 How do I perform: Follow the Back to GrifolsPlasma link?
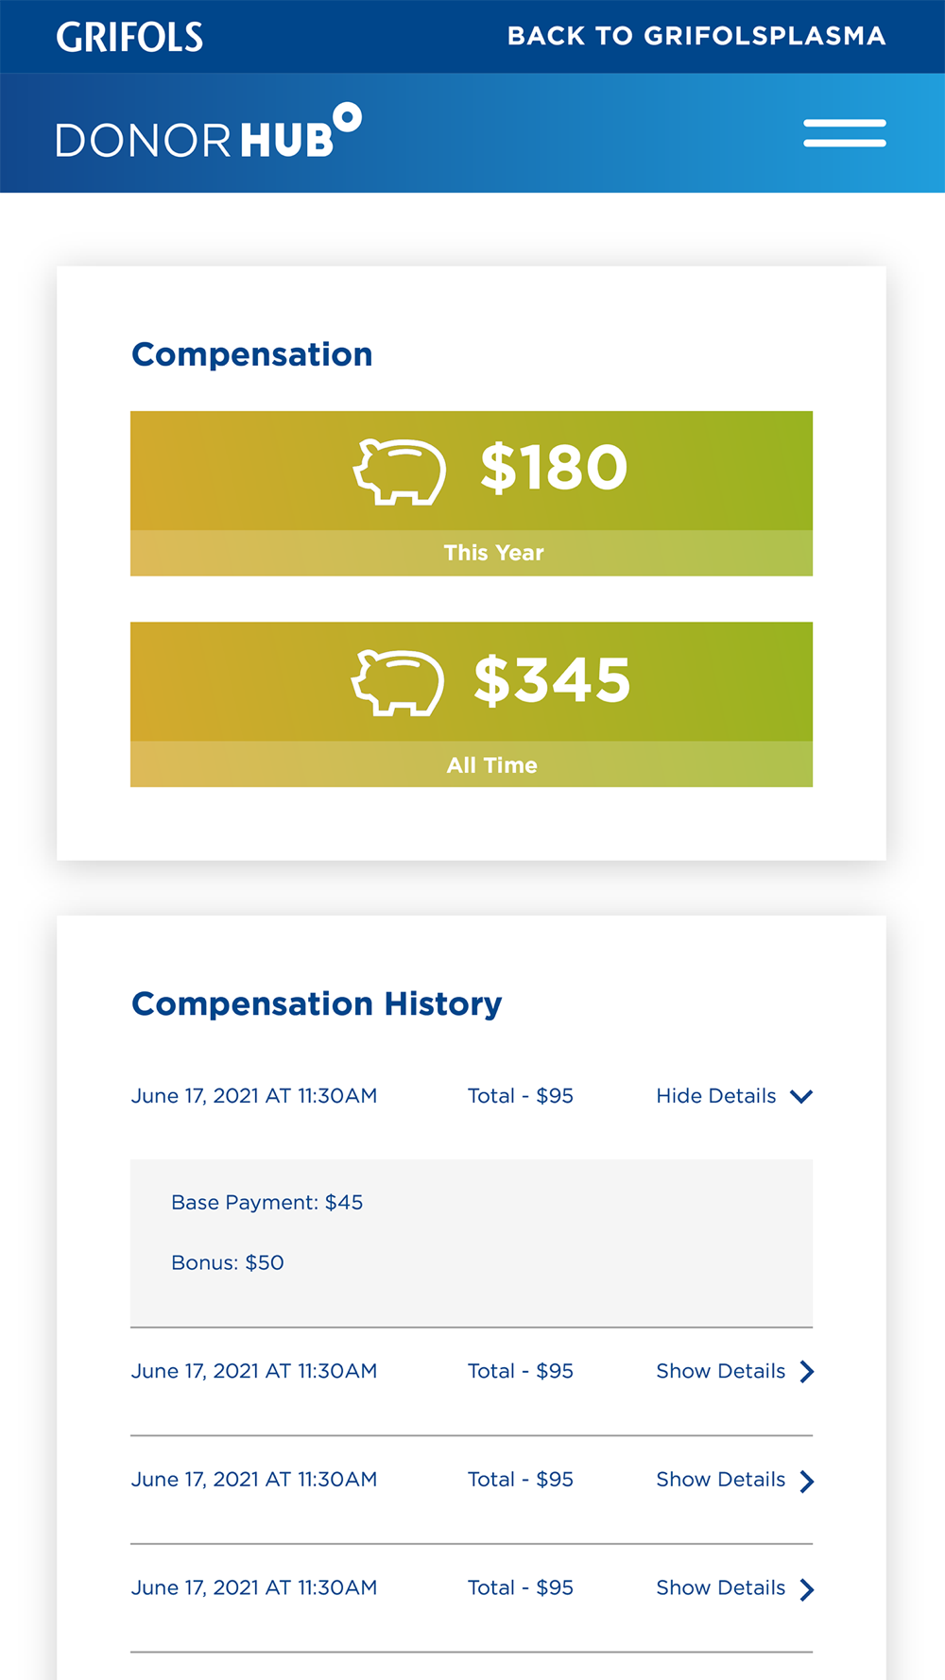[x=696, y=36]
